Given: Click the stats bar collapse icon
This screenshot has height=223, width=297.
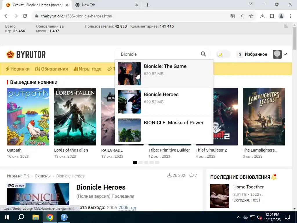Looking at the screenshot, I should pyautogui.click(x=286, y=26).
